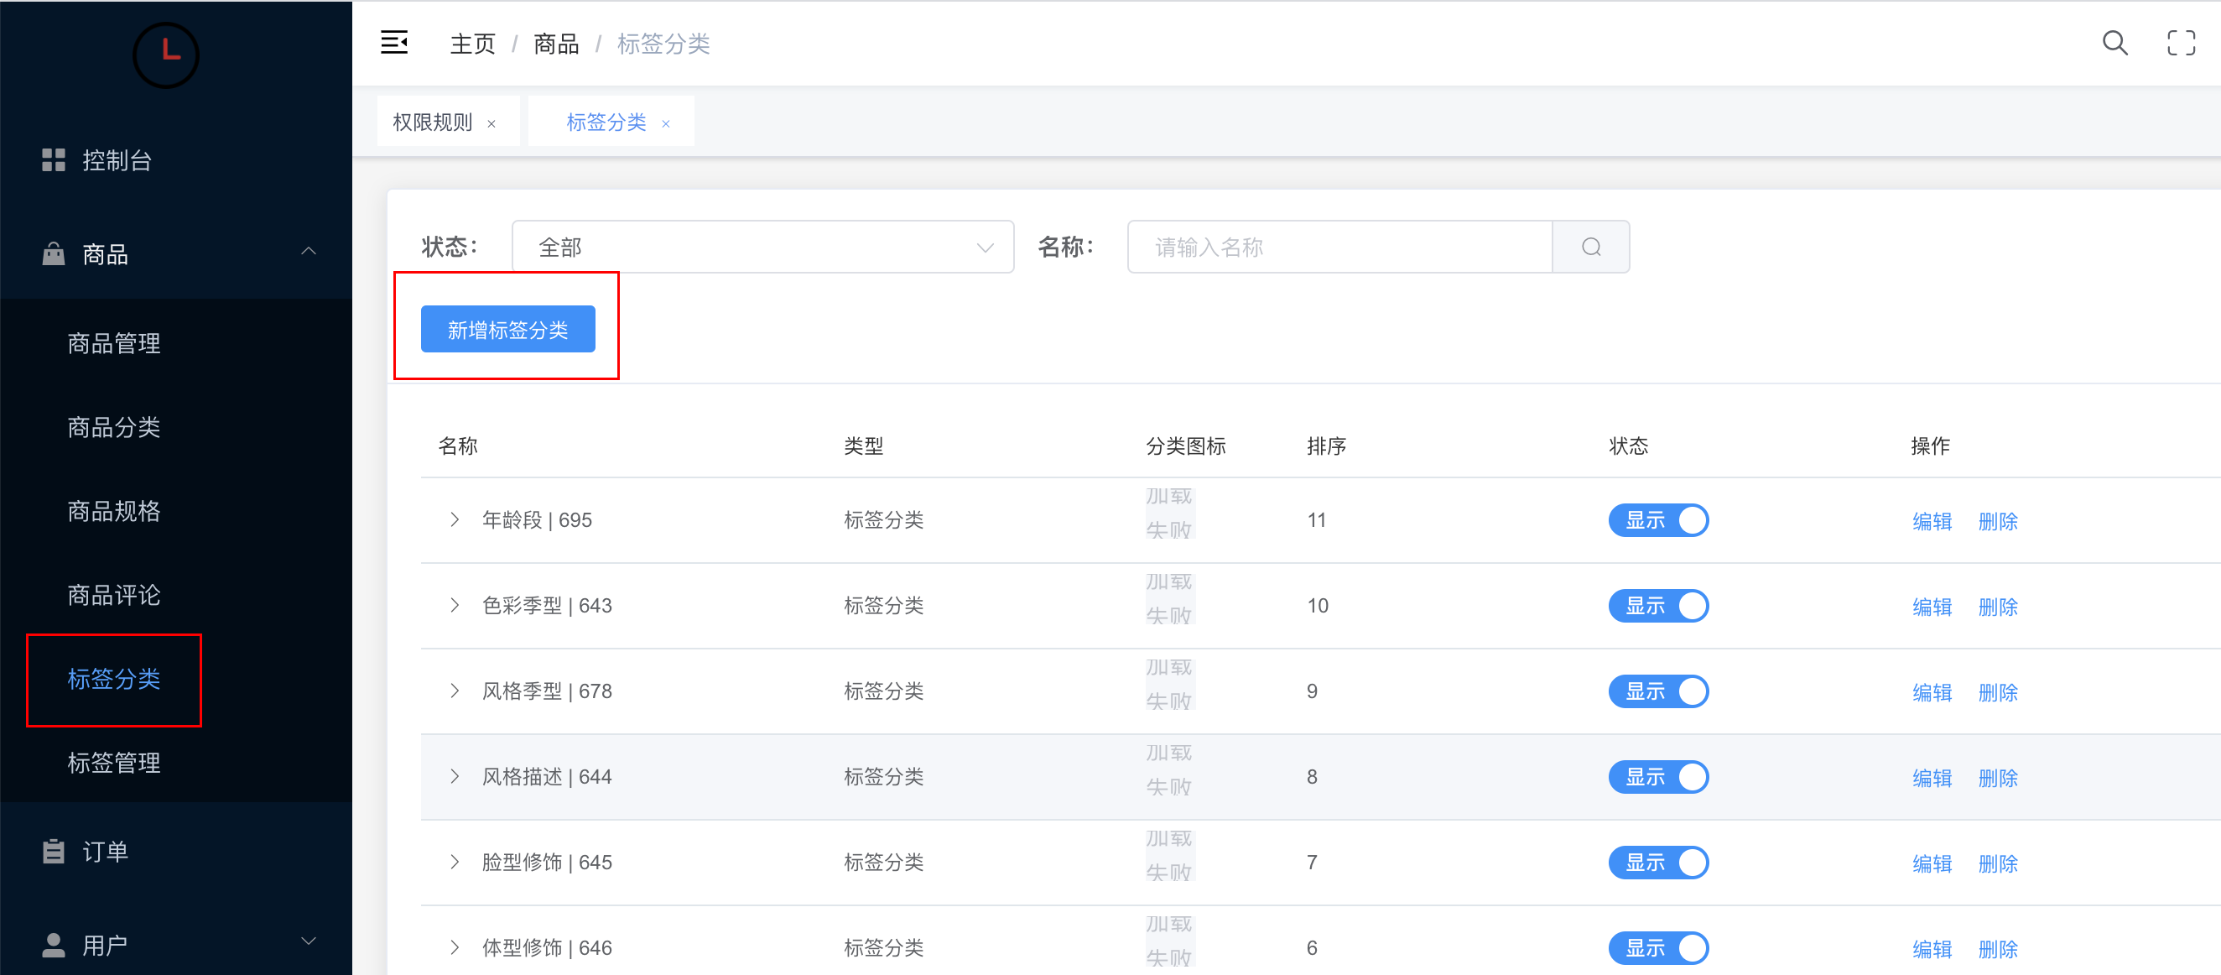Click 删除 for 色彩季型 | 643
Viewport: 2221px width, 975px height.
click(1998, 607)
